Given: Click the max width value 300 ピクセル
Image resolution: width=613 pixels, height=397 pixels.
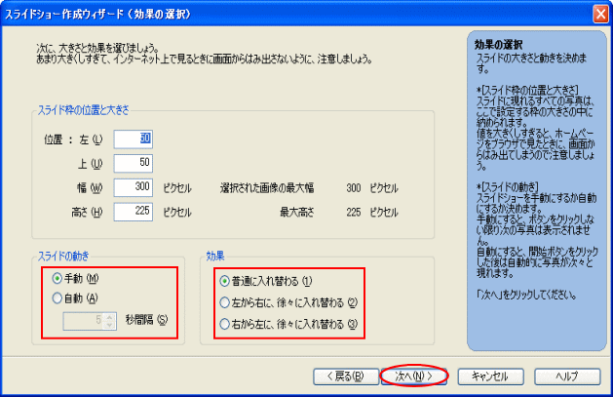Looking at the screenshot, I should click(x=371, y=188).
